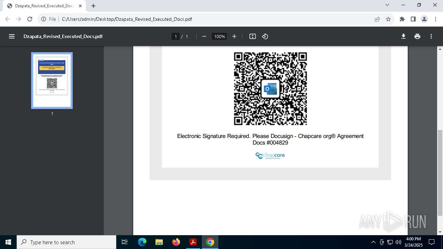Expand the tab search chevron
Viewport: 443px width, 249px height.
tap(387, 5)
